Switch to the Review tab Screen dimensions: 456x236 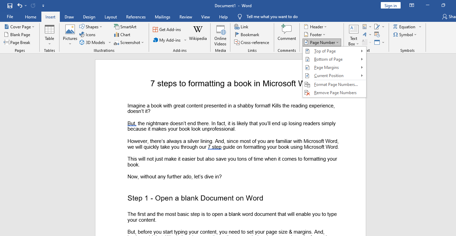(186, 17)
